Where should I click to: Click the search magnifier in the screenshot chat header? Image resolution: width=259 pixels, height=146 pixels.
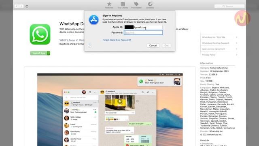(143, 92)
